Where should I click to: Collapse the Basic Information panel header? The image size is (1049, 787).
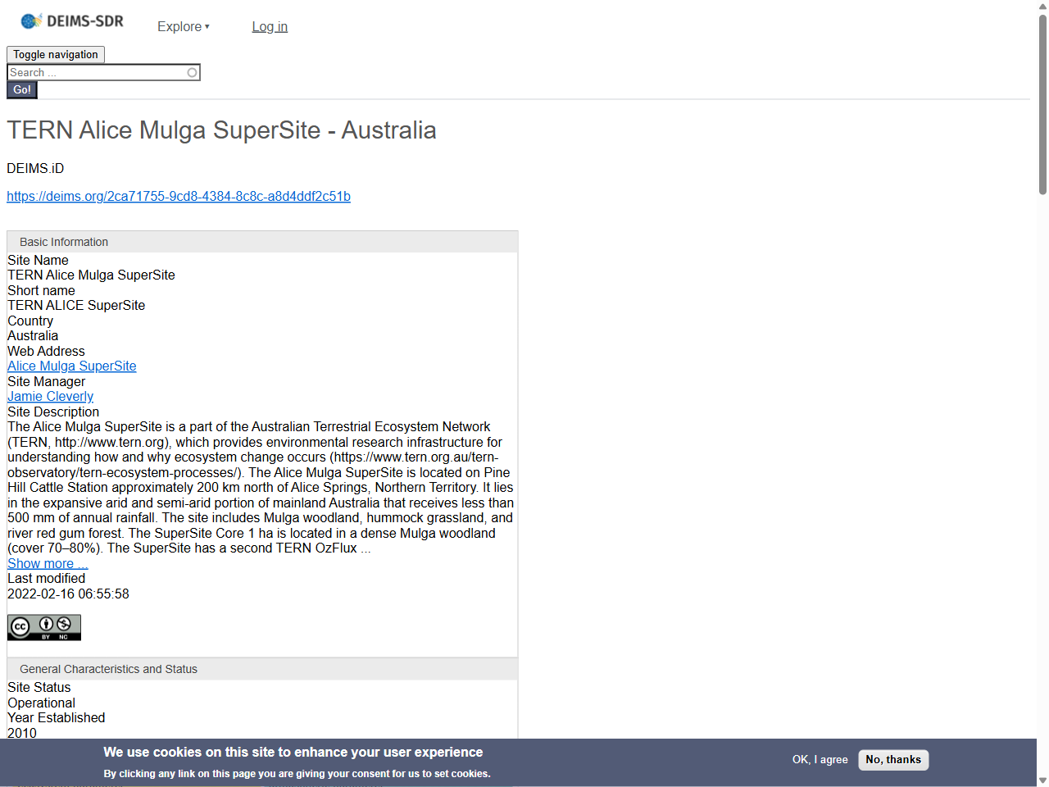click(262, 242)
